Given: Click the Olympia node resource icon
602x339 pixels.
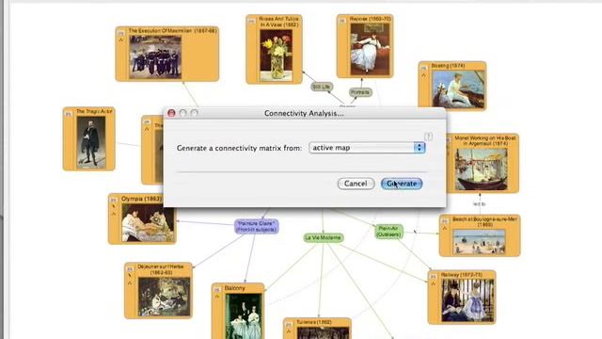Looking at the screenshot, I should [x=113, y=201].
